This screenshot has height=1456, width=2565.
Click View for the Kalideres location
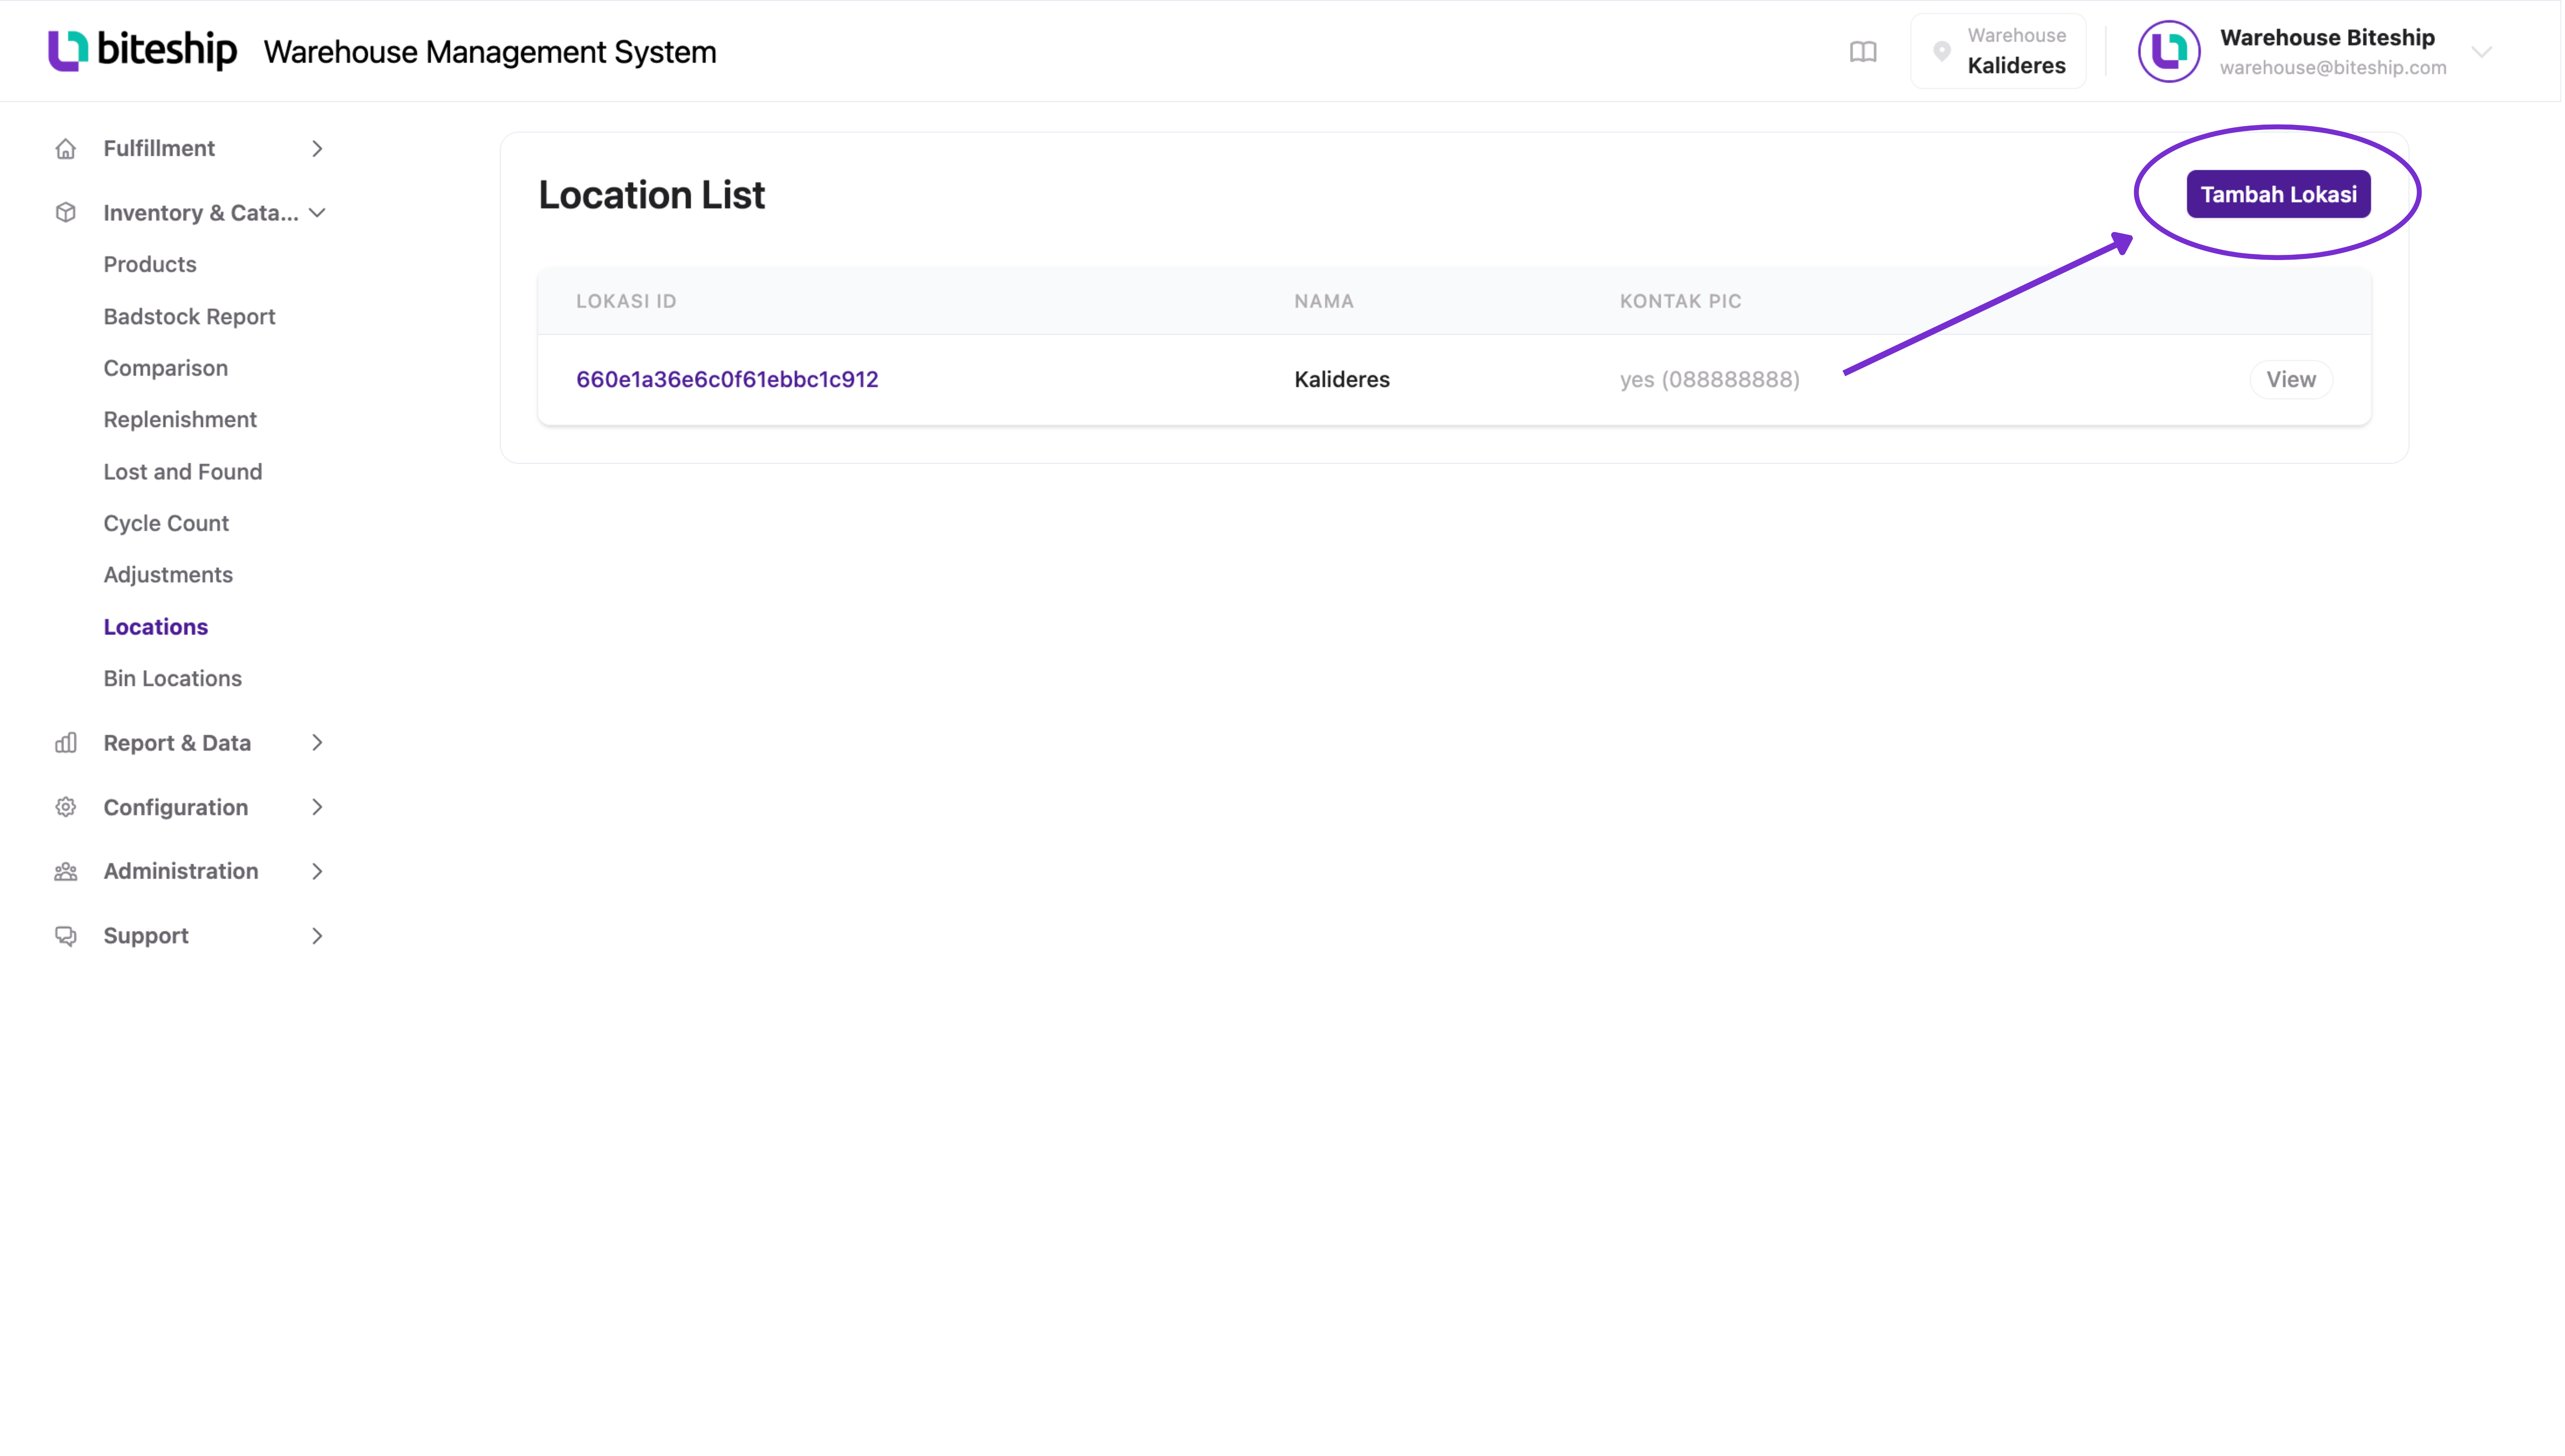pyautogui.click(x=2290, y=380)
